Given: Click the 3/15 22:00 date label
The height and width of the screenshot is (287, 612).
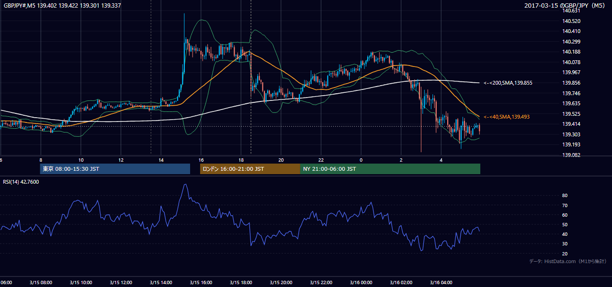Looking at the screenshot, I should pyautogui.click(x=321, y=283).
